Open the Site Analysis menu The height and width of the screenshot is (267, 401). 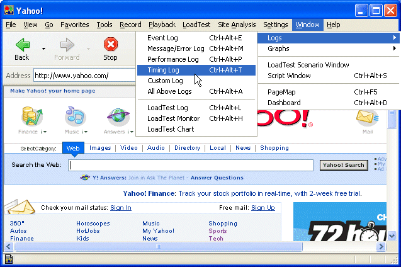pos(237,25)
